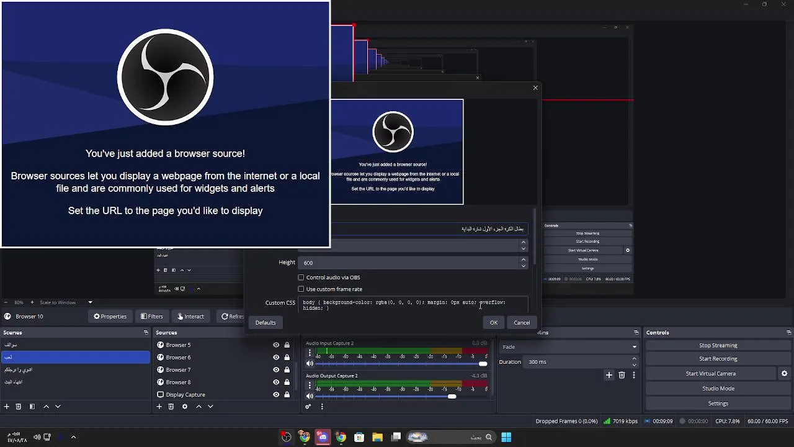Image resolution: width=794 pixels, height=447 pixels.
Task: Mute Audio Output Capture 2 speaker icon
Action: click(310, 396)
